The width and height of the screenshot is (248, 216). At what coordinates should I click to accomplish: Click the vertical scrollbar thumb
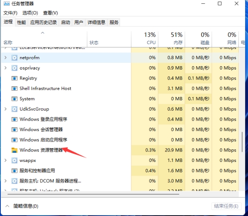242,142
